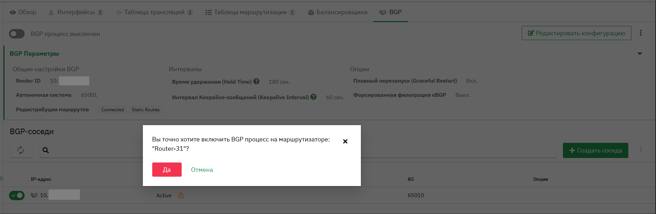Select the BGP tab
Image resolution: width=656 pixels, height=214 pixels.
click(x=390, y=12)
